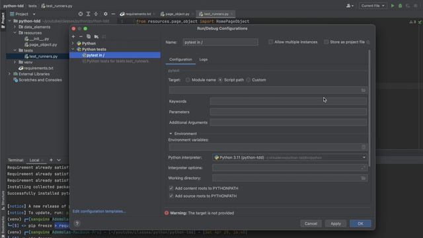Click the Keywords input field
Viewport: 423px width, 238px height.
click(288, 101)
